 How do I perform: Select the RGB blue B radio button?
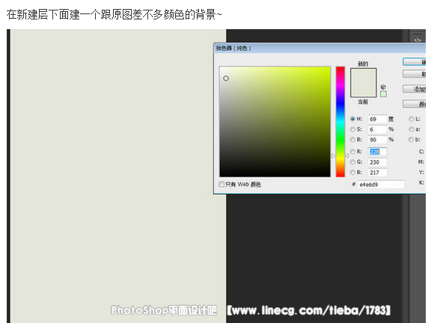352,173
